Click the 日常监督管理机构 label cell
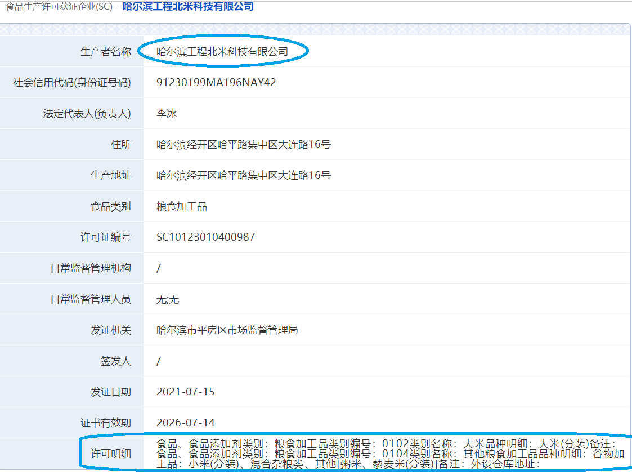The width and height of the screenshot is (632, 472). click(71, 268)
